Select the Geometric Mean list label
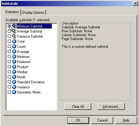This screenshot has height=126, width=139. coord(29,92)
